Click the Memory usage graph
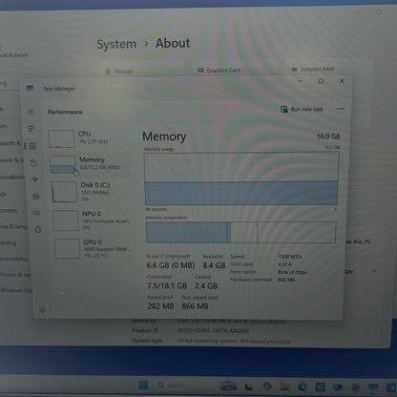 point(241,178)
